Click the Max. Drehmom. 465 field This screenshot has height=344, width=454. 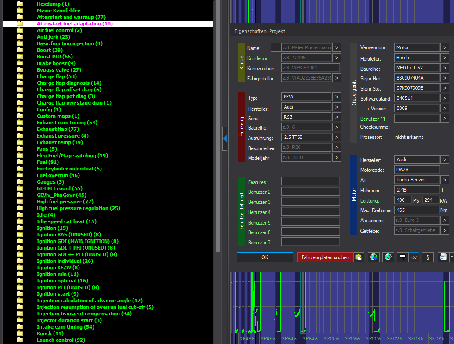(x=417, y=210)
